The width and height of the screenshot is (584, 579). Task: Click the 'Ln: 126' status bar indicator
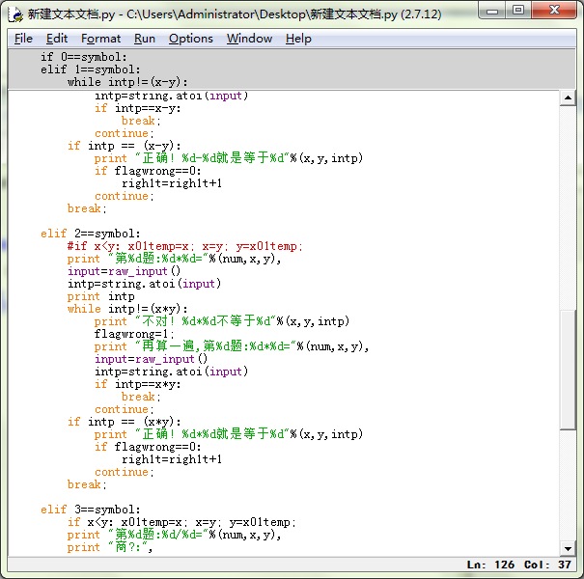click(x=491, y=565)
